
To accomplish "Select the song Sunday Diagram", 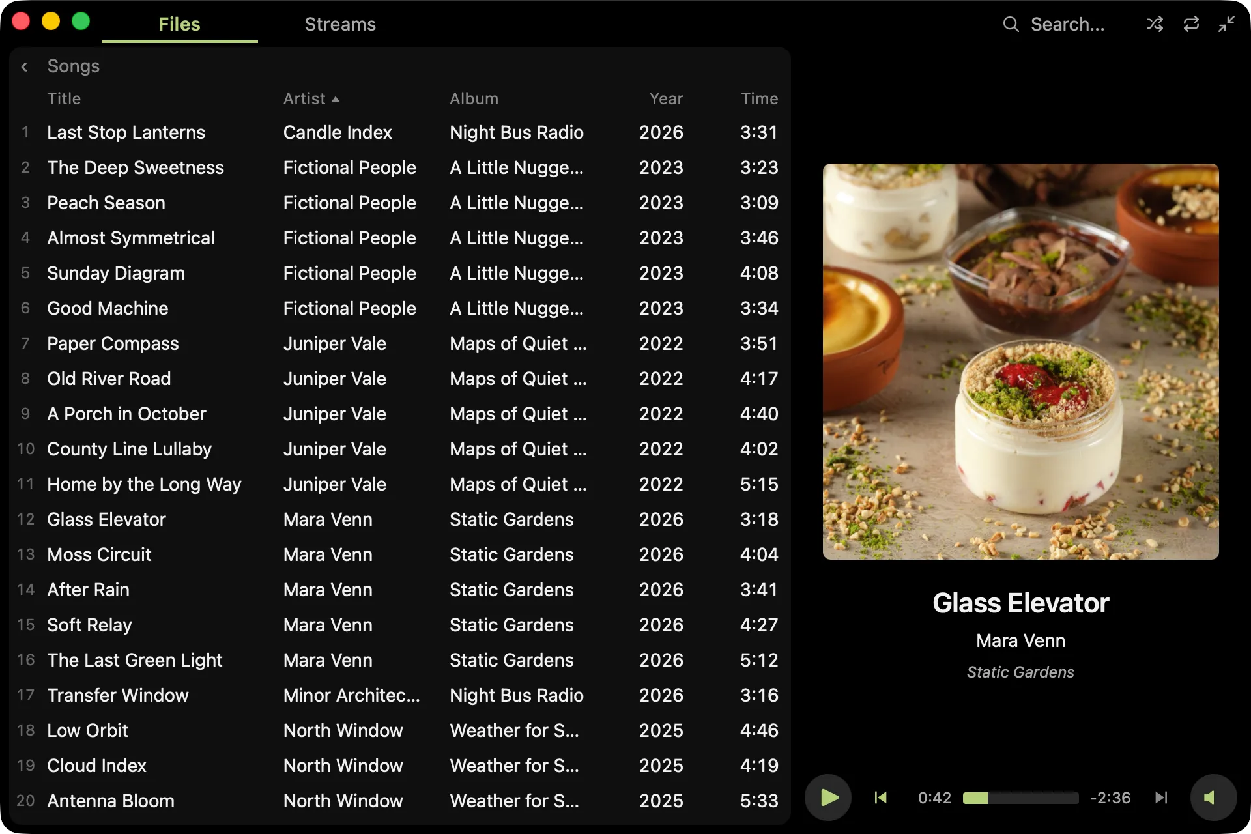I will click(400, 274).
